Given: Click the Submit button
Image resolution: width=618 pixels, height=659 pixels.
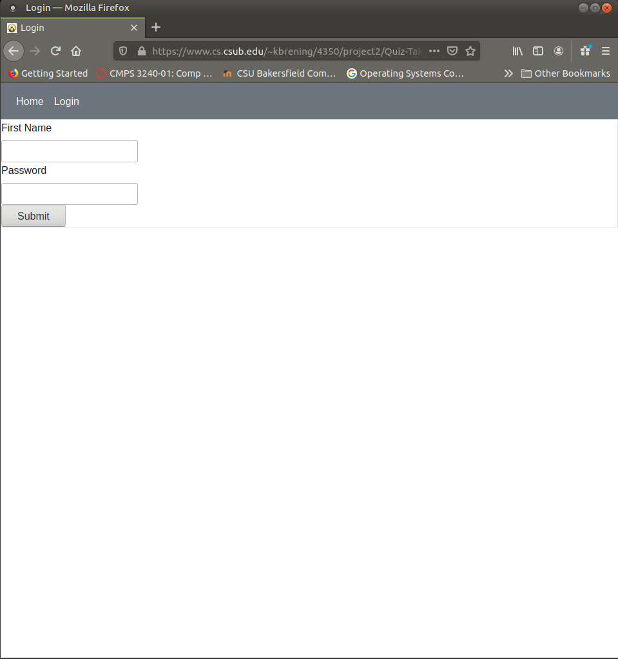Looking at the screenshot, I should pos(34,216).
